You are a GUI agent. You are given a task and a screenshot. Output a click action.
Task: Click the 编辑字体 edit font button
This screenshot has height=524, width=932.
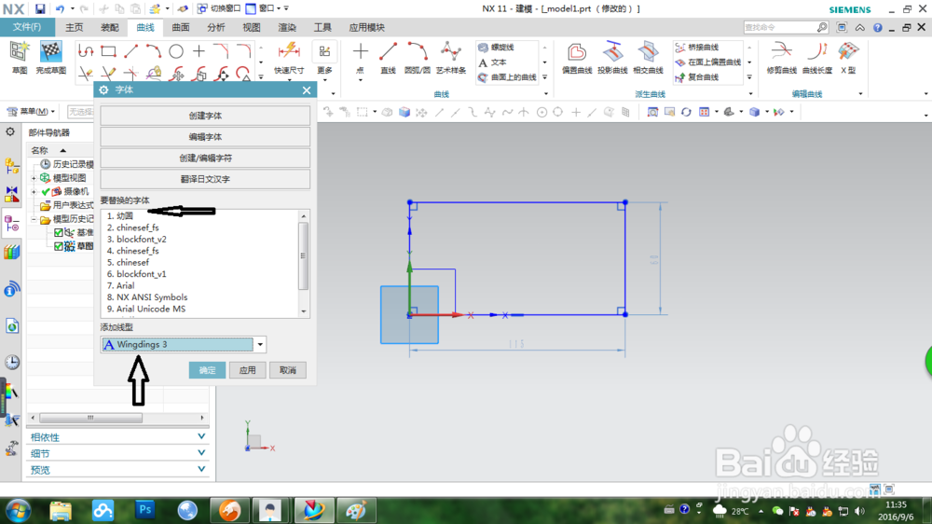[x=205, y=137]
